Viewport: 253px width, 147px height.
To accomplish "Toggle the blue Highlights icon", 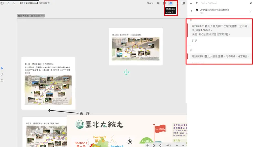I will point(171,3).
